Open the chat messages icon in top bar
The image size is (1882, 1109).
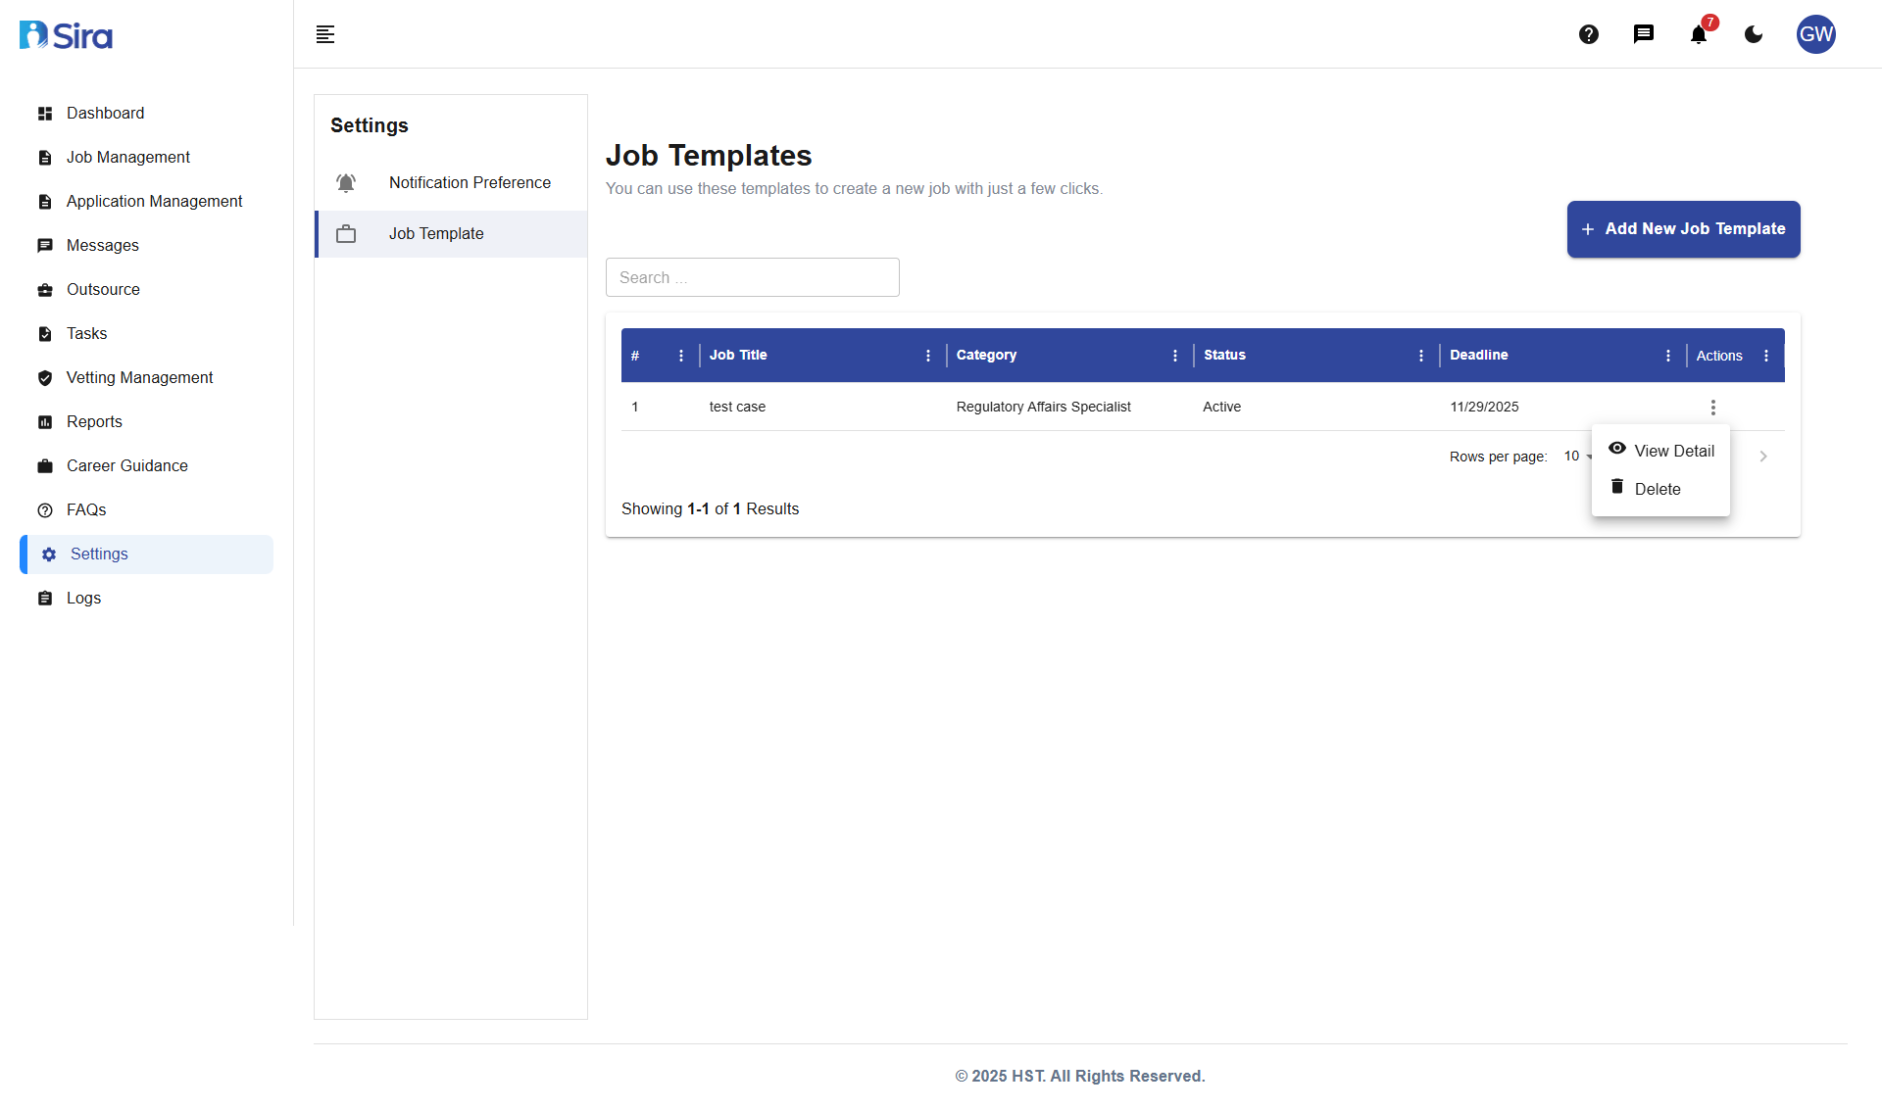(x=1644, y=34)
